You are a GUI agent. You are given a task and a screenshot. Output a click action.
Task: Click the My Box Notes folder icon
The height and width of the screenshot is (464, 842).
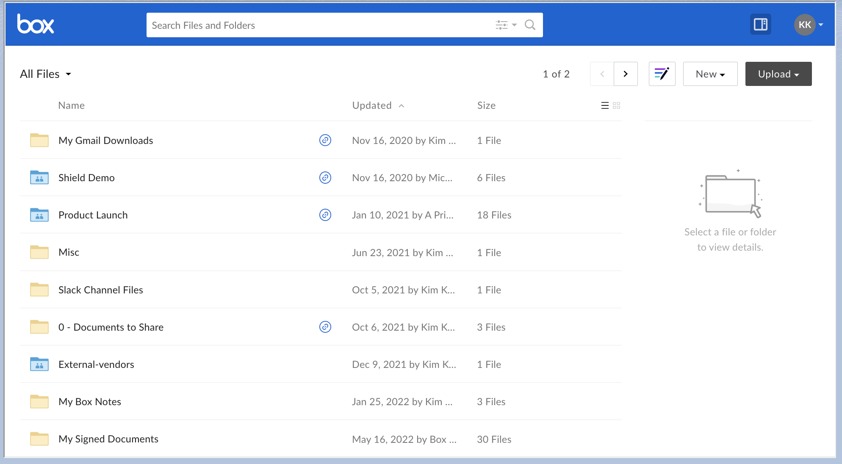[x=39, y=401]
